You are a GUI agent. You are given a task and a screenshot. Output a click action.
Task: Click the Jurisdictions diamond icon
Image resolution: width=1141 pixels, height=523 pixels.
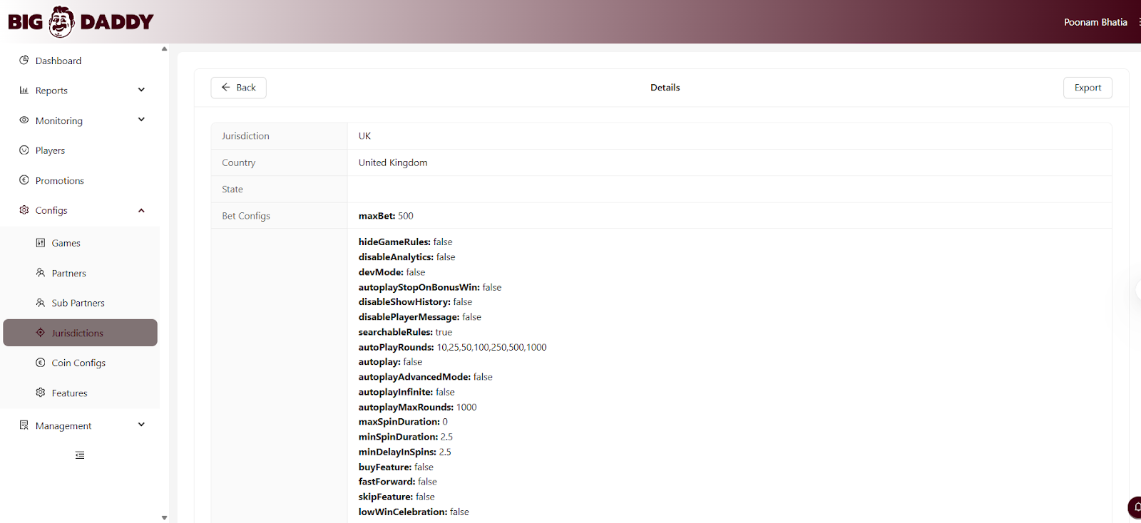(41, 333)
